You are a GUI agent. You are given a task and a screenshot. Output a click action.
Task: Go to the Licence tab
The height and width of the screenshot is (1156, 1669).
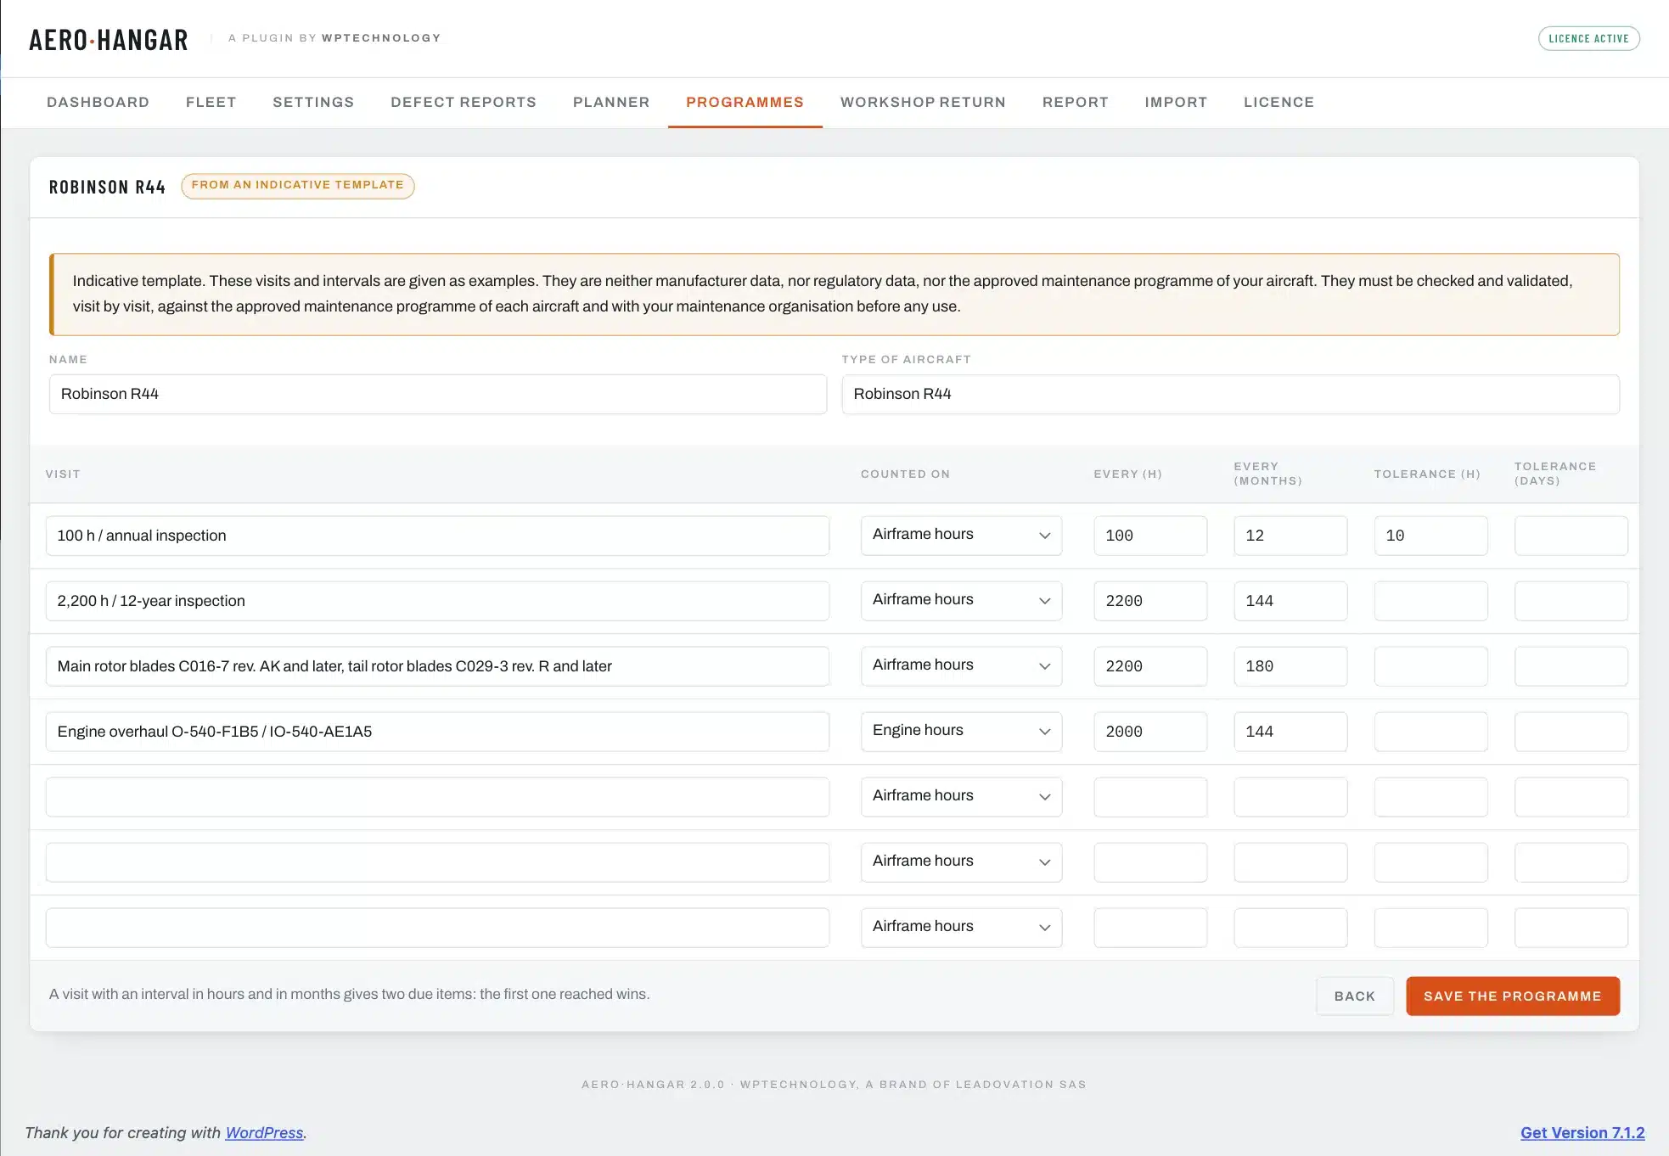point(1278,102)
